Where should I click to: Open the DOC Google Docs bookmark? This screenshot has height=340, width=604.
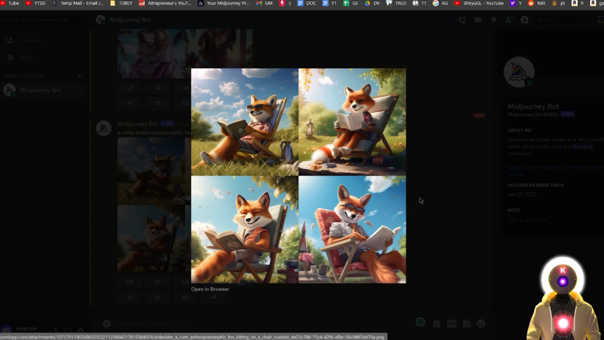[307, 3]
